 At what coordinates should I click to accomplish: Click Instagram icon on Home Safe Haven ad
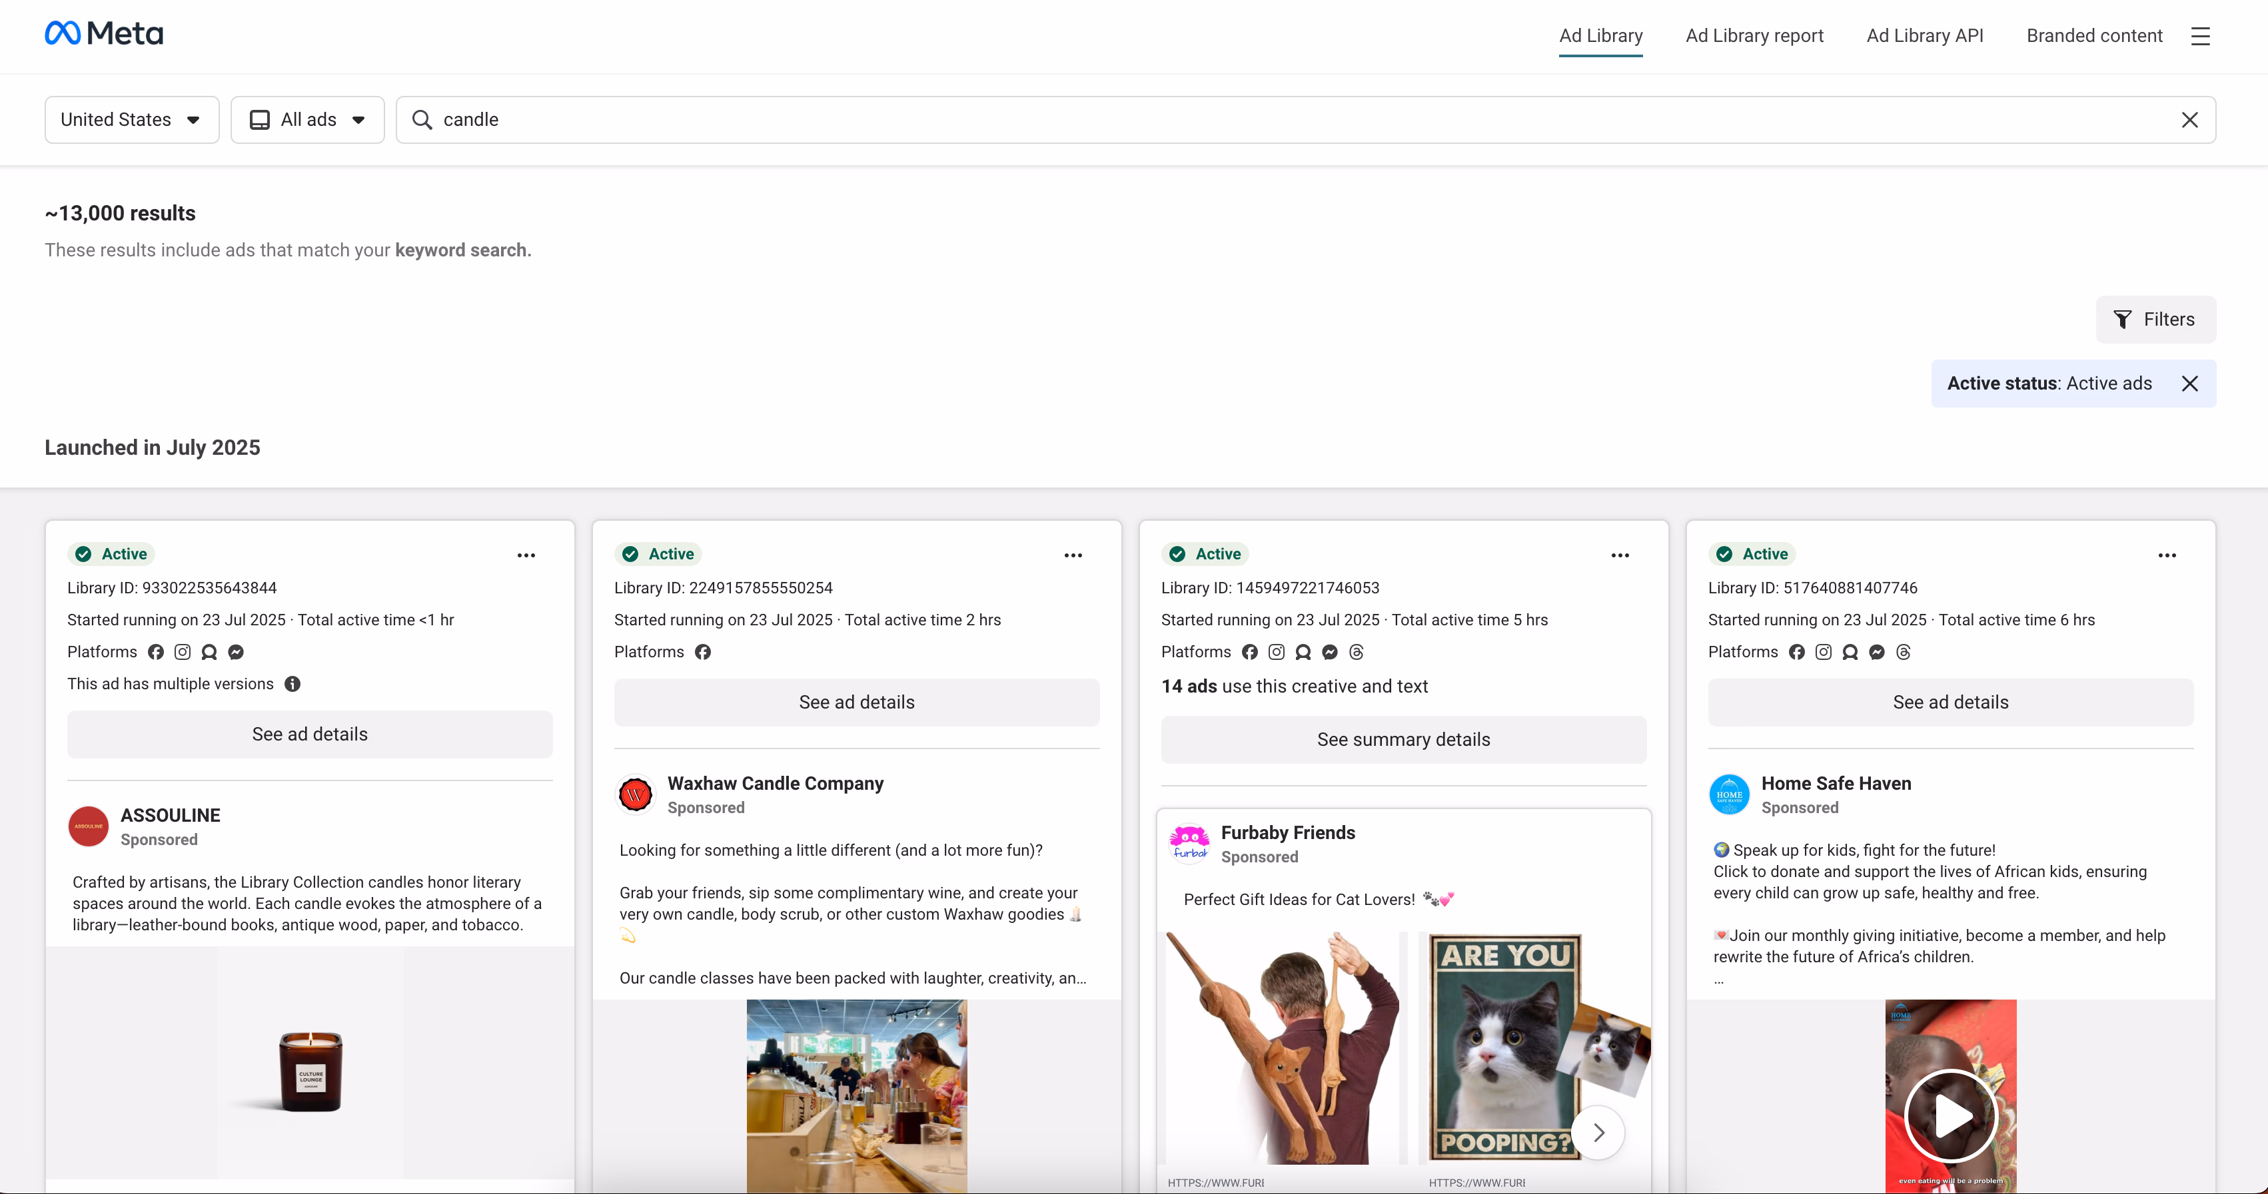(1824, 652)
